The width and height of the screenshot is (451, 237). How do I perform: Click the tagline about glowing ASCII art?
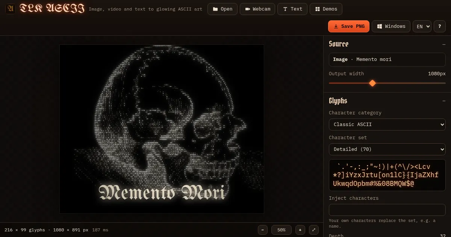click(145, 9)
